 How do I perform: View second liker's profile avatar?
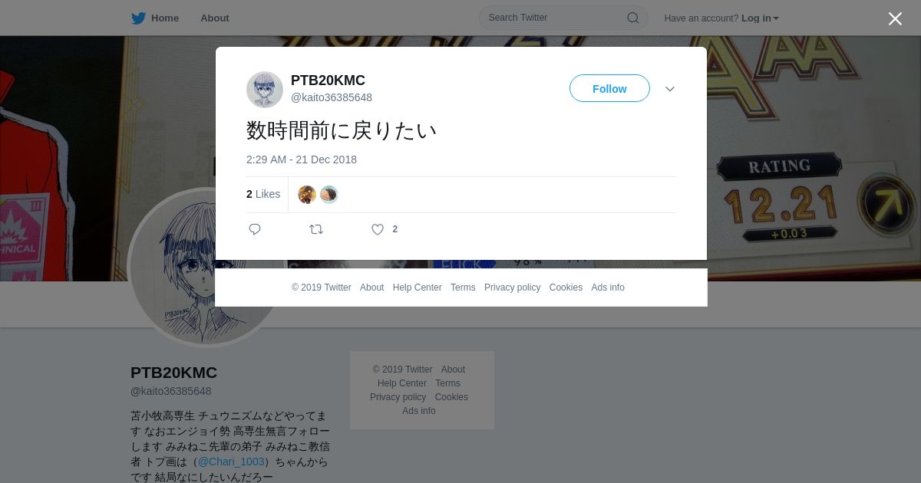coord(329,195)
